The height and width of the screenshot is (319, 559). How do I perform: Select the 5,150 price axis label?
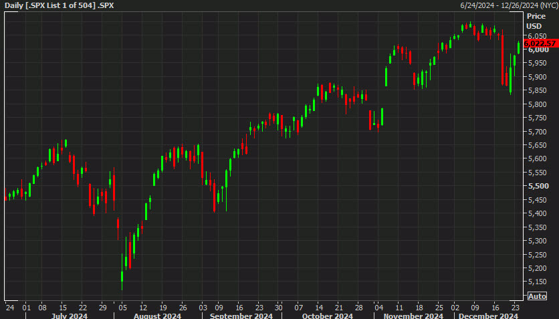tap(537, 282)
